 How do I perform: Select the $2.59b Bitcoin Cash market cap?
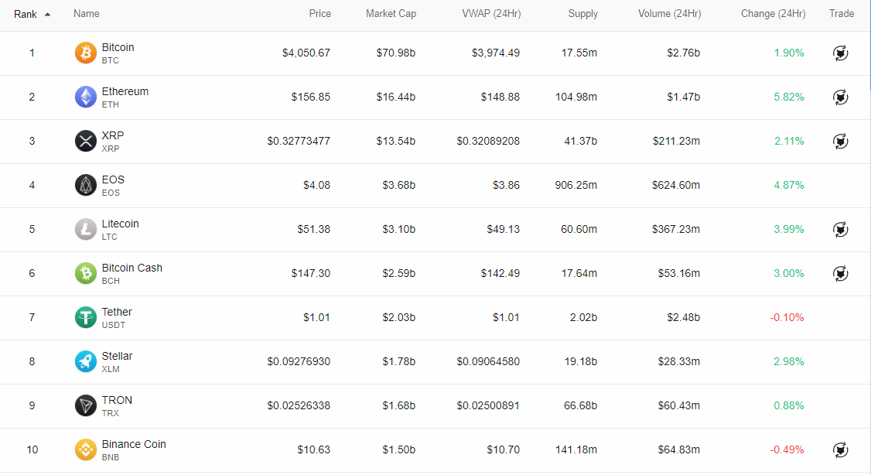(398, 273)
